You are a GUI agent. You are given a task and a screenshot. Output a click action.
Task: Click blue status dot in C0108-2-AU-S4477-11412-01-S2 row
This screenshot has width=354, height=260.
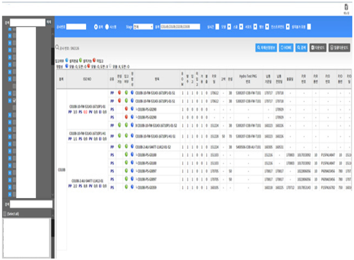132,146
